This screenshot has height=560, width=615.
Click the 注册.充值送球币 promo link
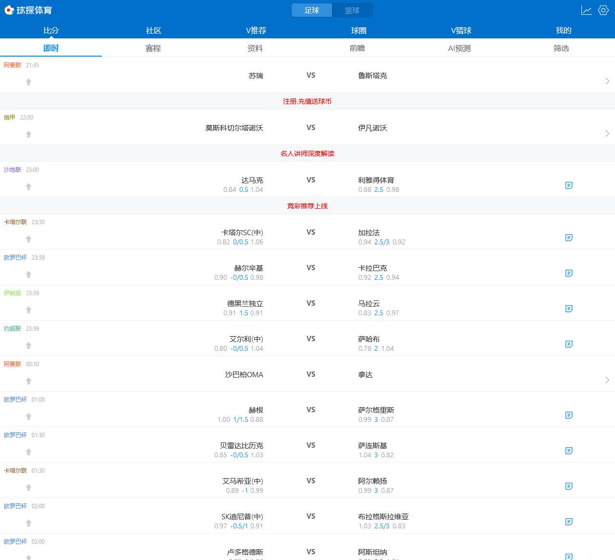click(x=307, y=101)
